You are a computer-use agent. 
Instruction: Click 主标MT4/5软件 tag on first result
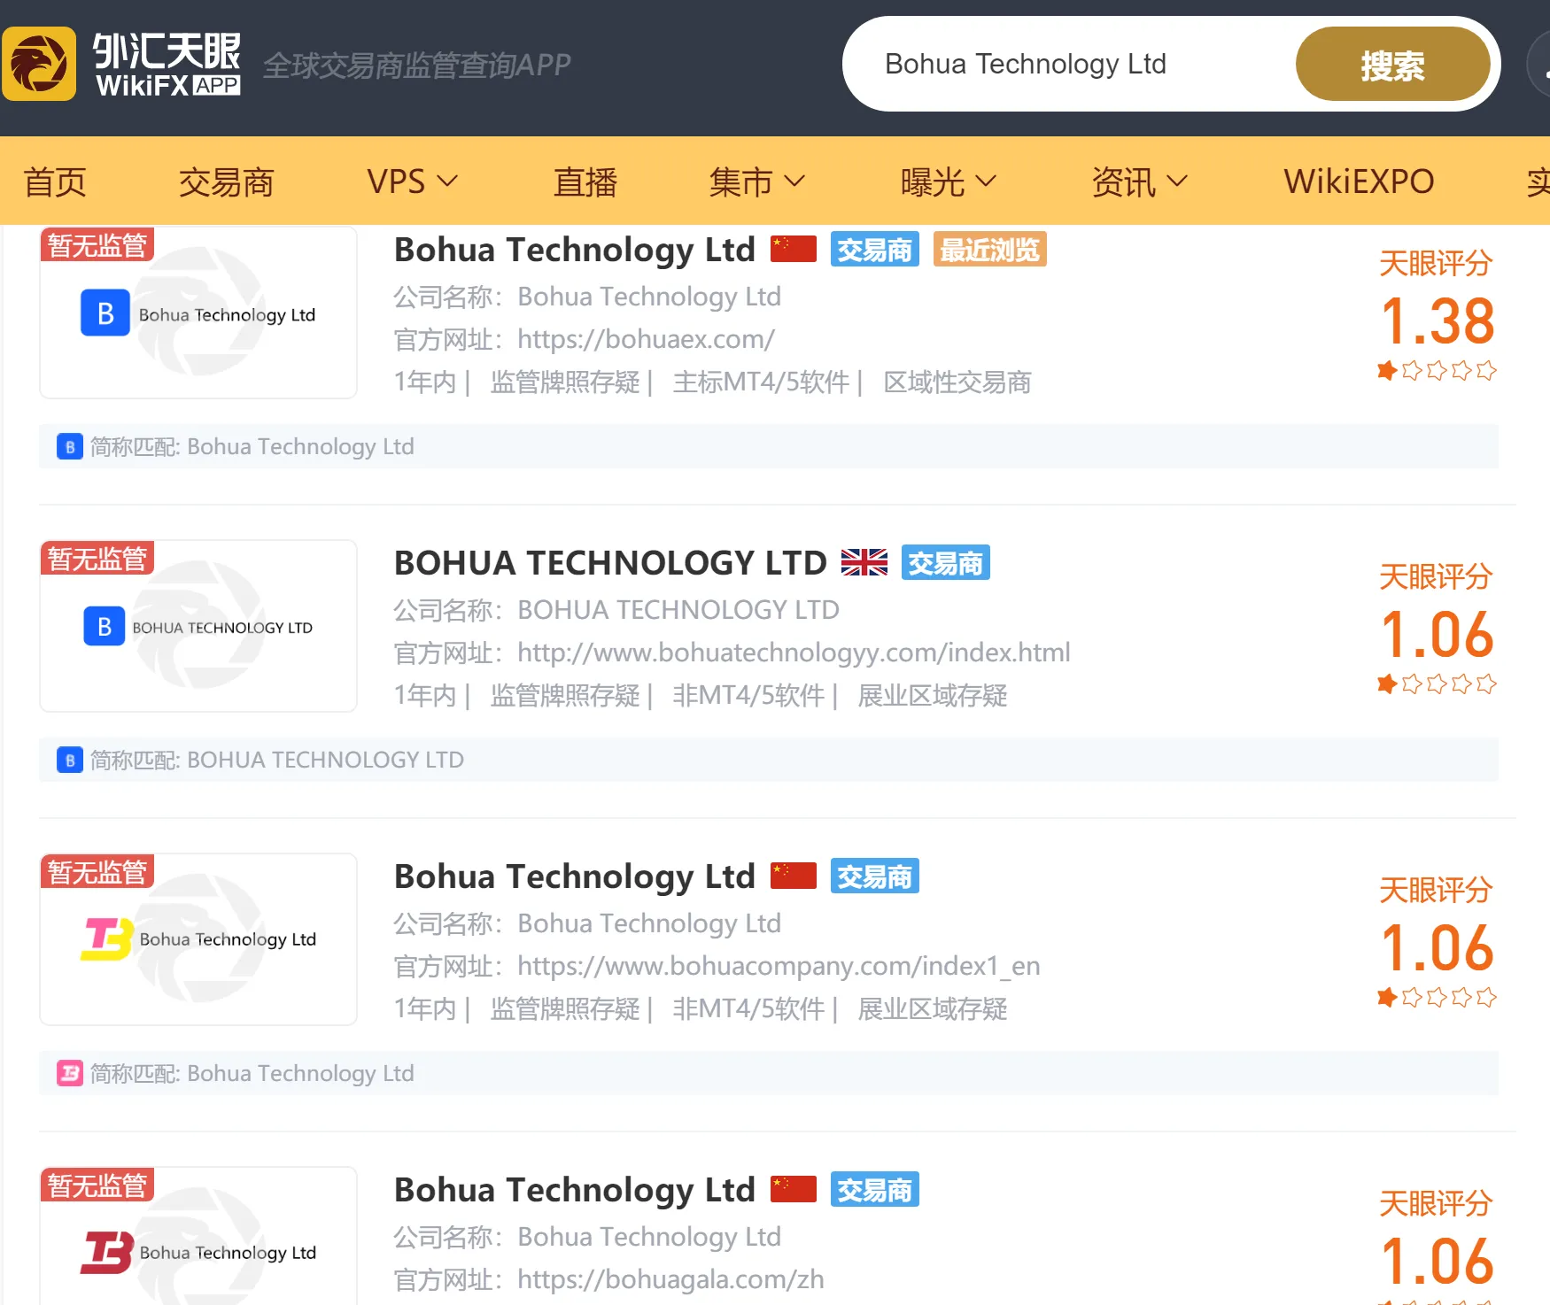coord(761,382)
